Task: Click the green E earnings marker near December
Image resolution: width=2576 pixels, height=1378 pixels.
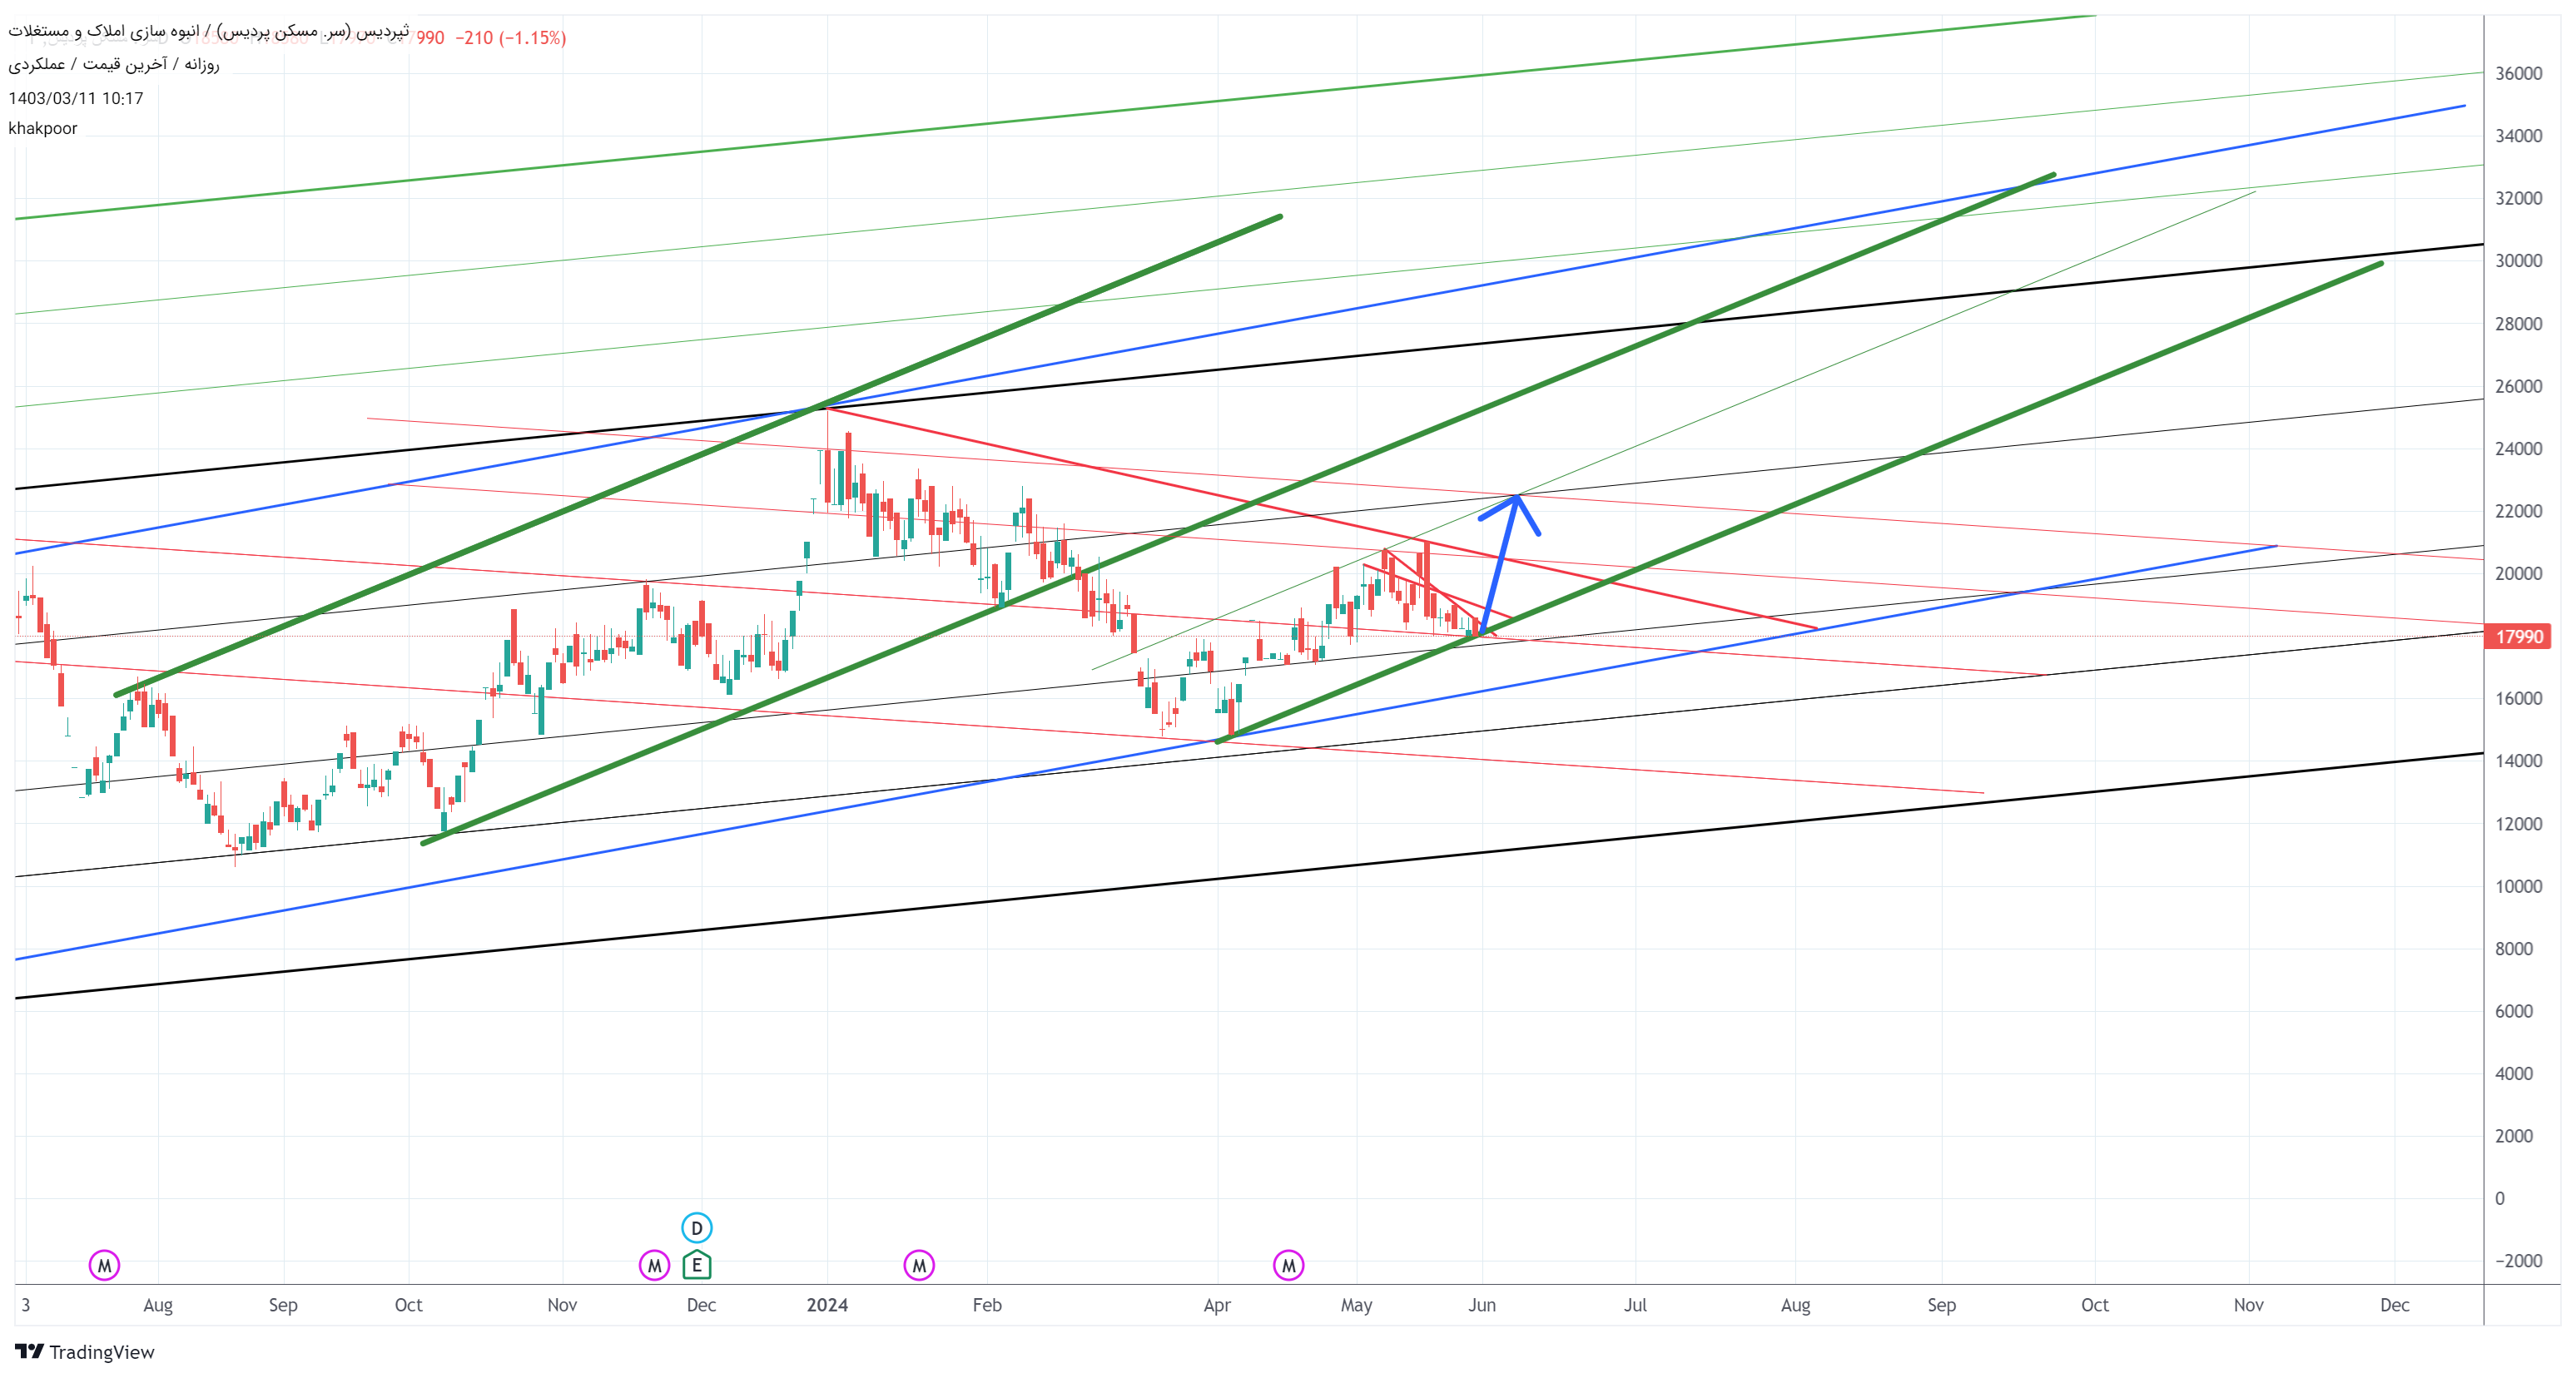Action: point(696,1265)
